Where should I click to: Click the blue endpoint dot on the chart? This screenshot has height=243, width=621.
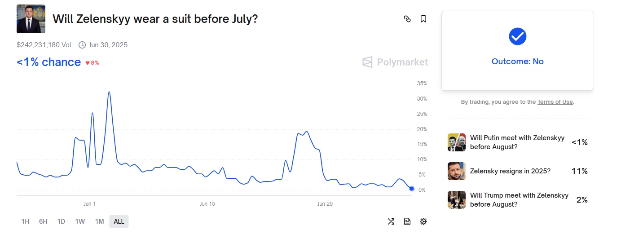point(412,189)
